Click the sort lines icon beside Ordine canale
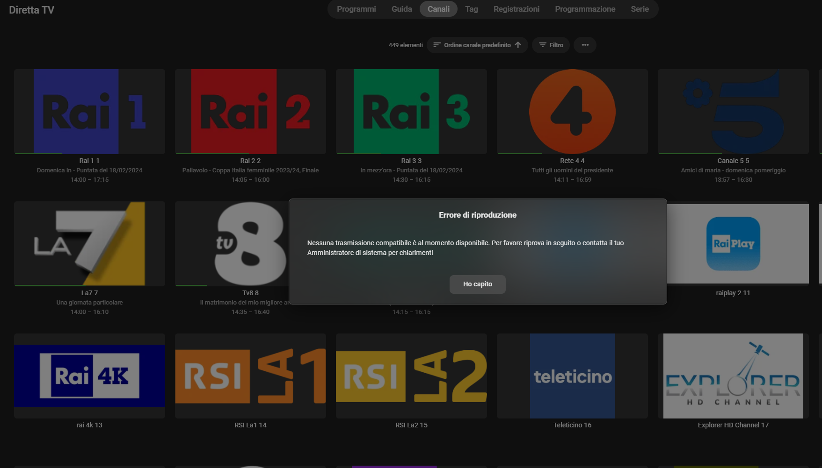822x468 pixels. click(437, 45)
